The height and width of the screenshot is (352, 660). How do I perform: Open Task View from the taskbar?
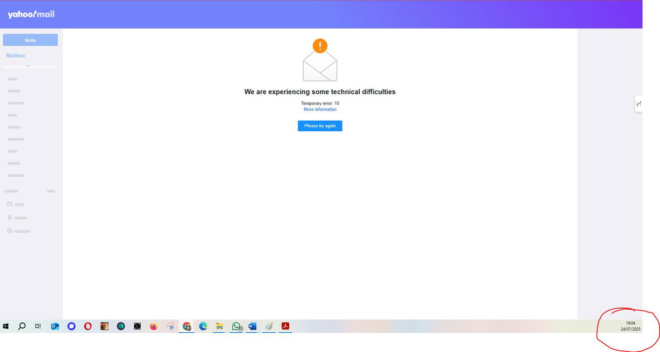coord(37,326)
